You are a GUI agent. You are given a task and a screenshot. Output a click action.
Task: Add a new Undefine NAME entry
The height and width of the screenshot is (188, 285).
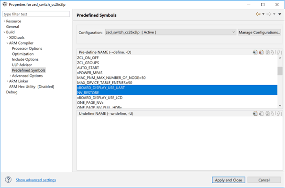[255, 114]
